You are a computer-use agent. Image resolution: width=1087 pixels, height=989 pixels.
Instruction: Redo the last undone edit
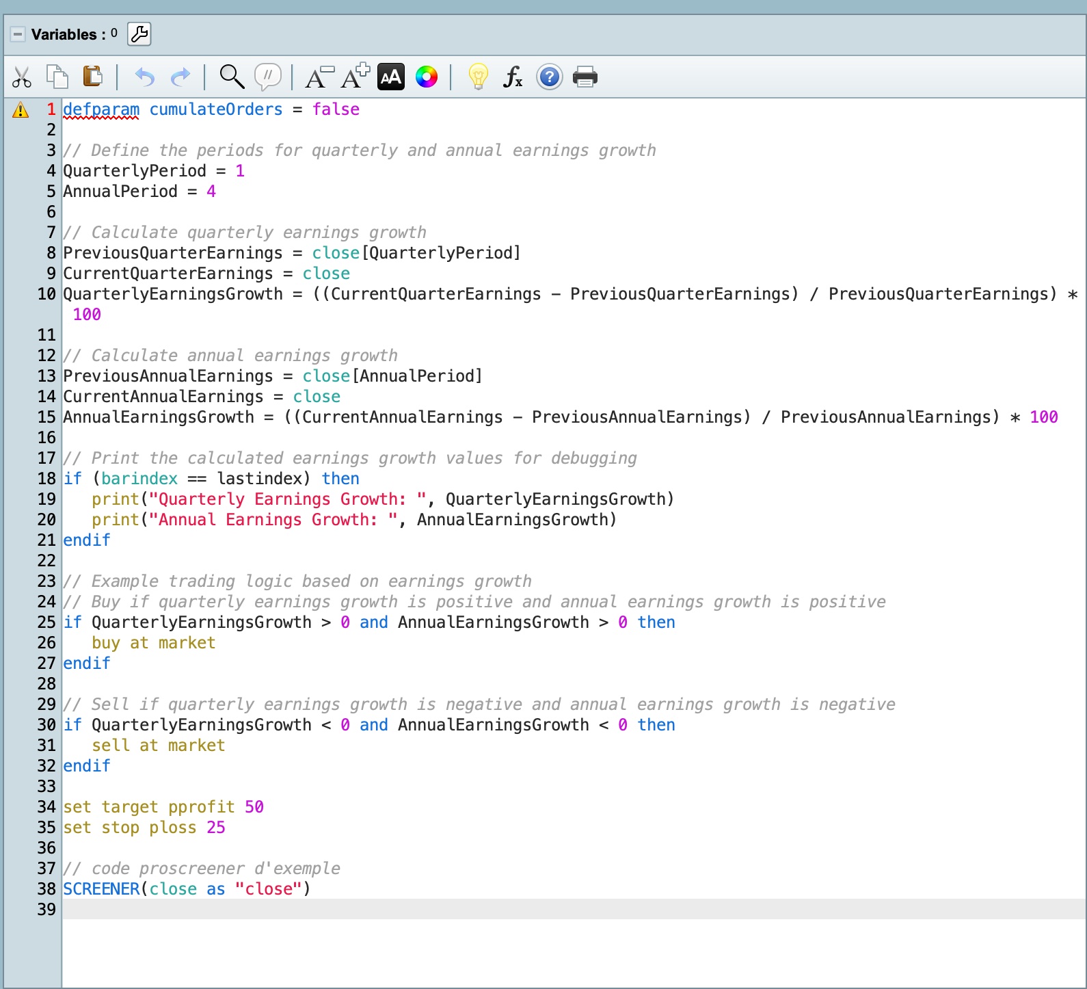click(x=180, y=77)
